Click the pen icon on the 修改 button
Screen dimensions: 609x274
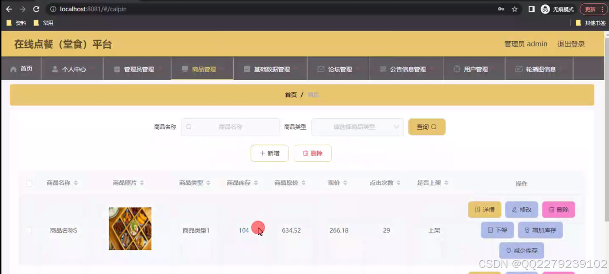(x=514, y=209)
